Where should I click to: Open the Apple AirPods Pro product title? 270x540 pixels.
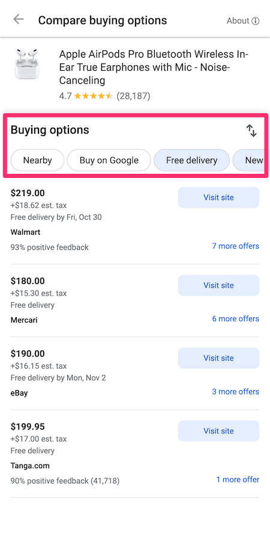click(154, 68)
